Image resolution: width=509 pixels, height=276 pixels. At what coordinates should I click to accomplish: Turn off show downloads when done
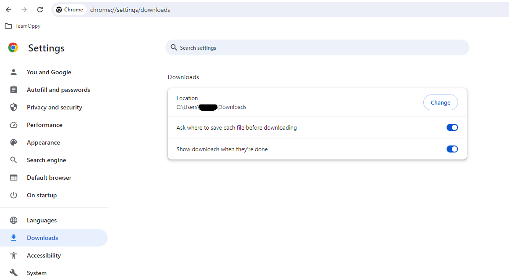click(x=452, y=149)
